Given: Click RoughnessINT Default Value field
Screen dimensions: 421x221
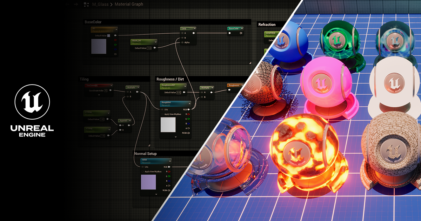Looking at the screenshot, I should (x=178, y=92).
